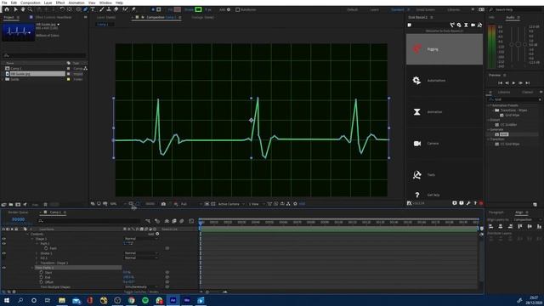Open Rigging section in Duik Bassel

[x=444, y=49]
